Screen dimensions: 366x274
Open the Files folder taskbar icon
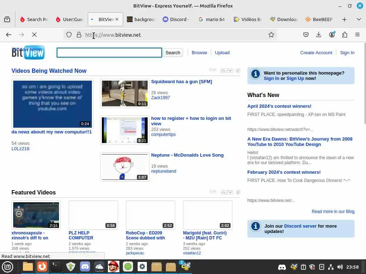28,267
